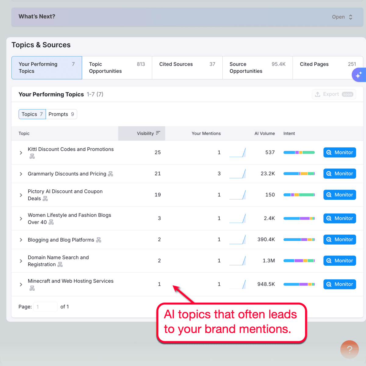The image size is (366, 366).
Task: Expand the Kittl Discount Codes row
Action: (21, 152)
